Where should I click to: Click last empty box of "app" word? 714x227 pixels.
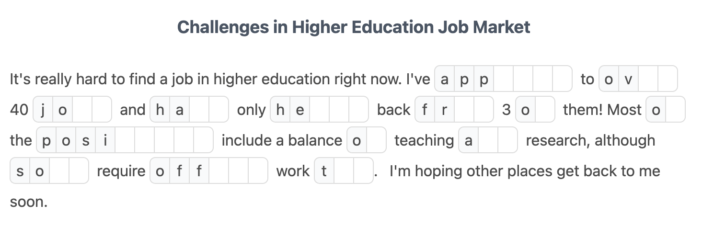[x=562, y=79]
